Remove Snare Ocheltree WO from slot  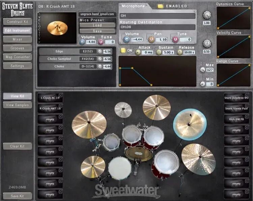coord(247,95)
